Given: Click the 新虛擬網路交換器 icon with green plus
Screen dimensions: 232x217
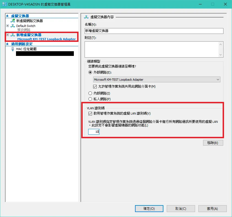Looking at the screenshot, I should tap(13, 21).
